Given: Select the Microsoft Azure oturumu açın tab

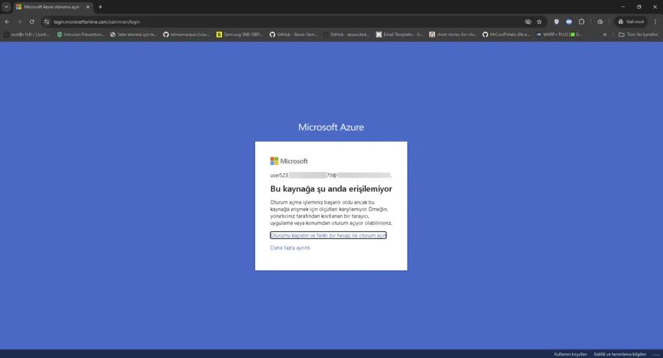Looking at the screenshot, I should coord(52,6).
